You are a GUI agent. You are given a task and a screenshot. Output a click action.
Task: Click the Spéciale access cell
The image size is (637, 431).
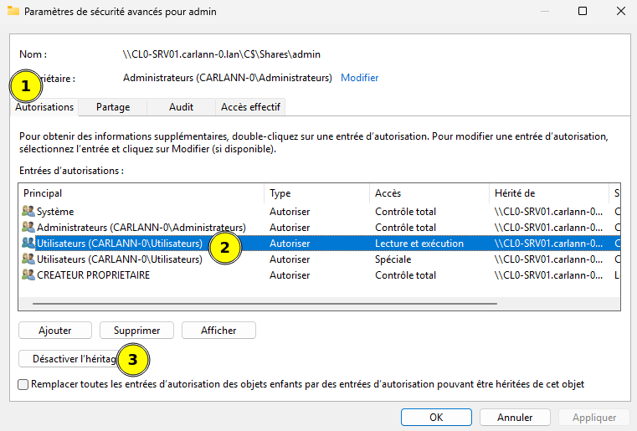[393, 259]
